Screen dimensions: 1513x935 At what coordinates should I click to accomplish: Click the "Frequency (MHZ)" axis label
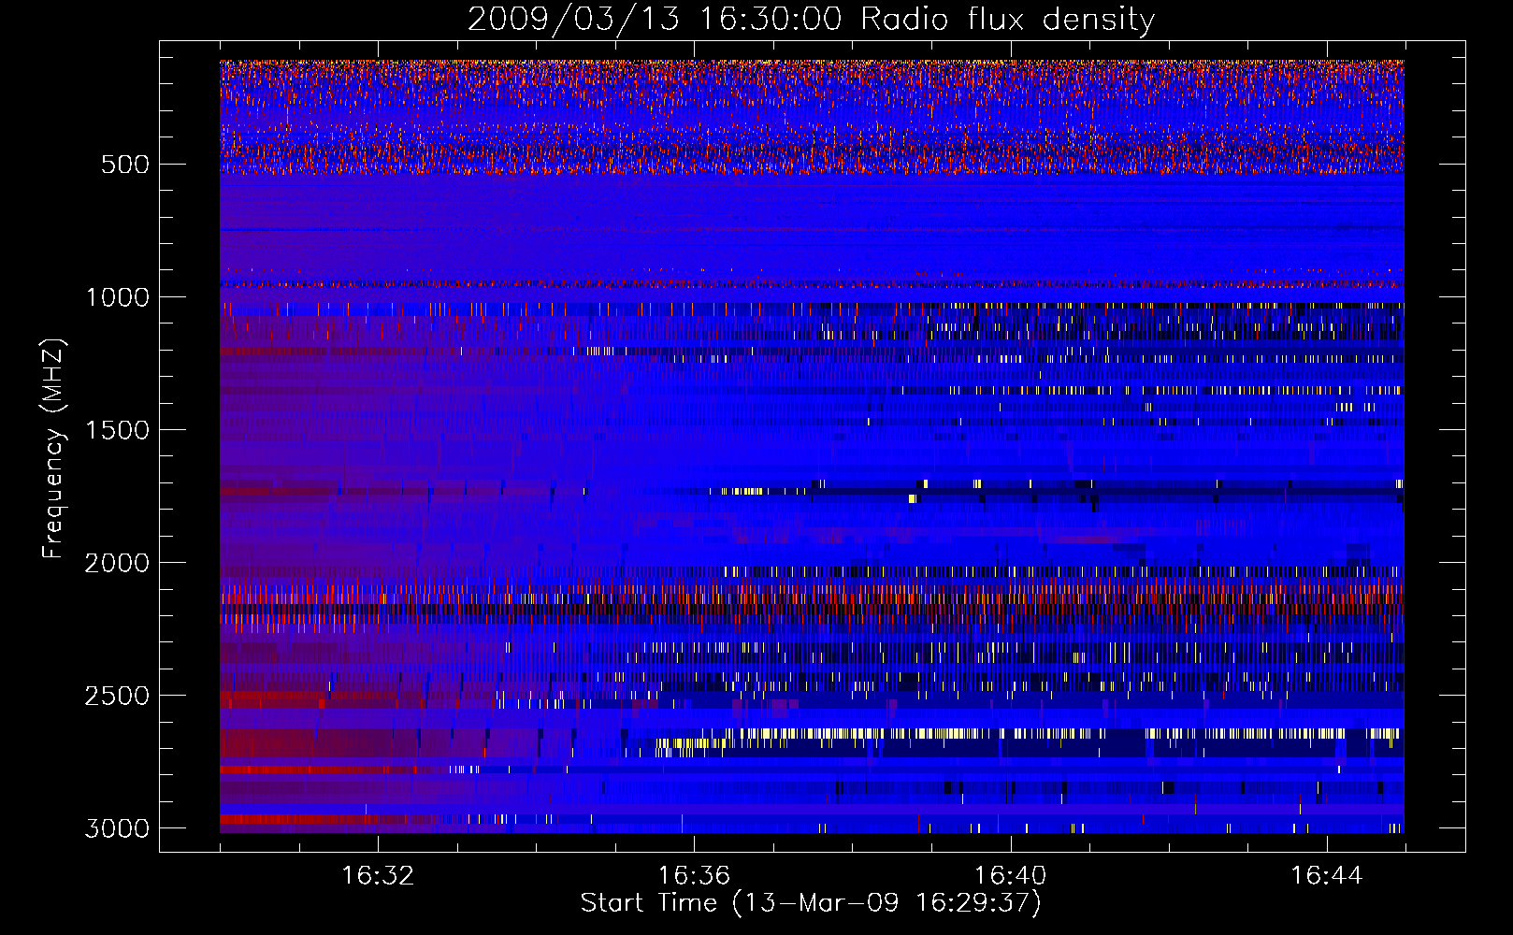pyautogui.click(x=54, y=449)
